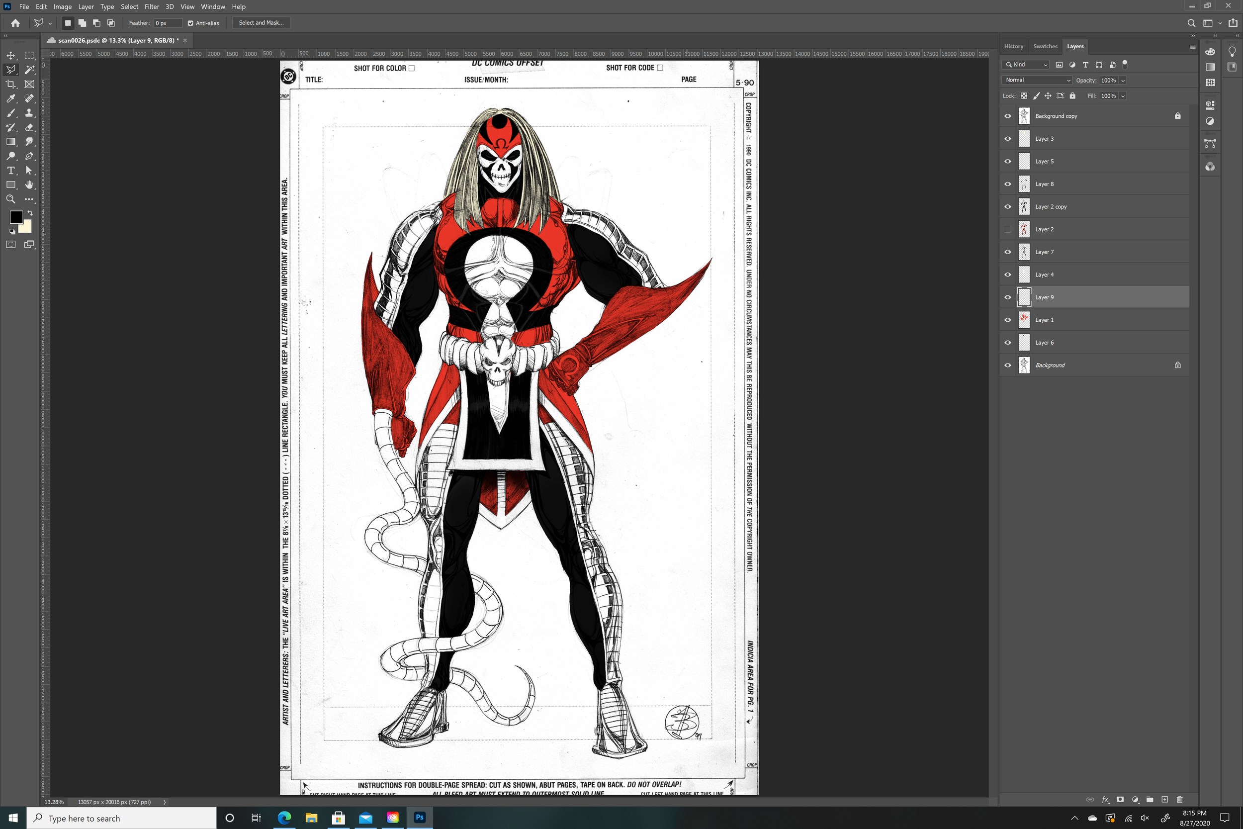The image size is (1243, 829).
Task: Click the Feather value input field
Action: (x=168, y=23)
